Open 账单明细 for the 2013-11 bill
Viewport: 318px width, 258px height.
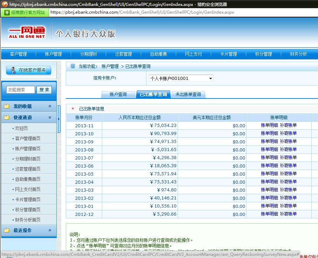269,125
